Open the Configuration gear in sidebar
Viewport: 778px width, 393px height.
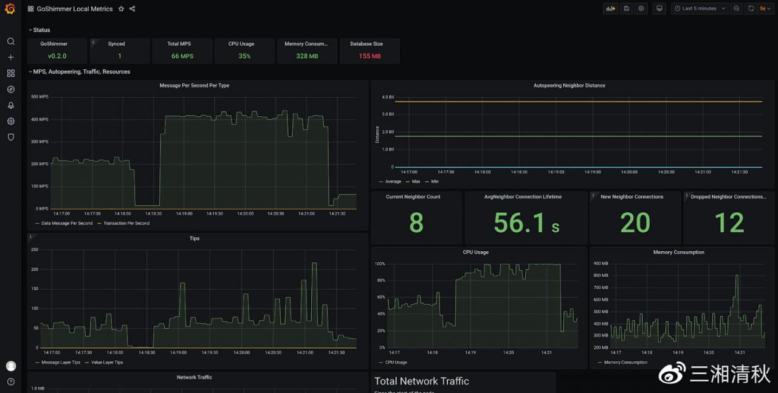10,121
